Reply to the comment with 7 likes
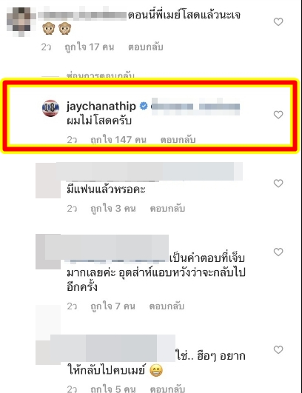The height and width of the screenshot is (393, 302). tap(167, 306)
